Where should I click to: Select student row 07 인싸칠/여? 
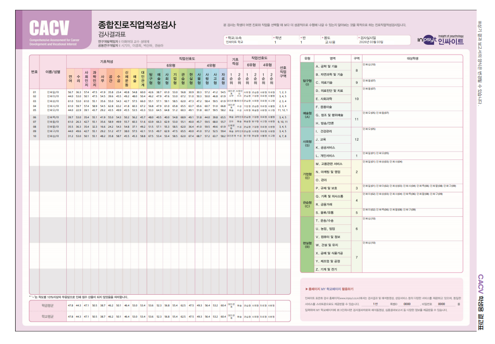[x=160, y=122]
